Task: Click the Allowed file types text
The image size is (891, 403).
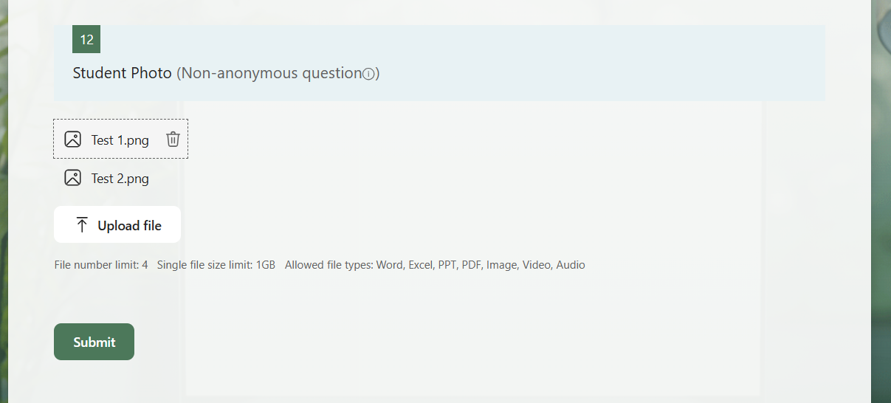Action: 329,264
